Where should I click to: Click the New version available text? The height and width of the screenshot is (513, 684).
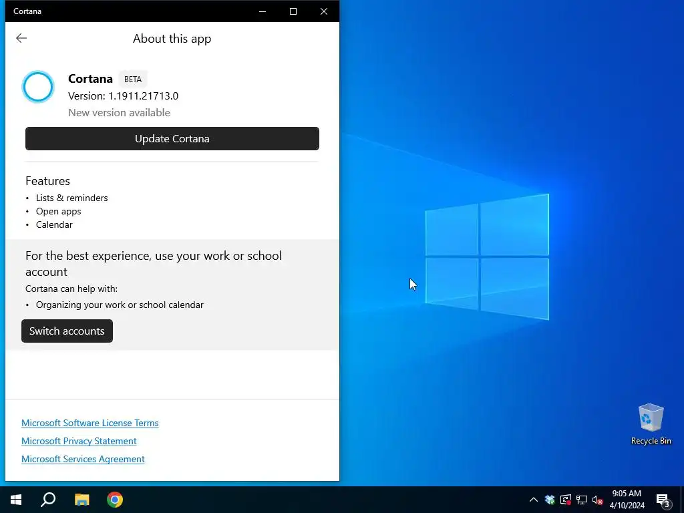coord(119,112)
